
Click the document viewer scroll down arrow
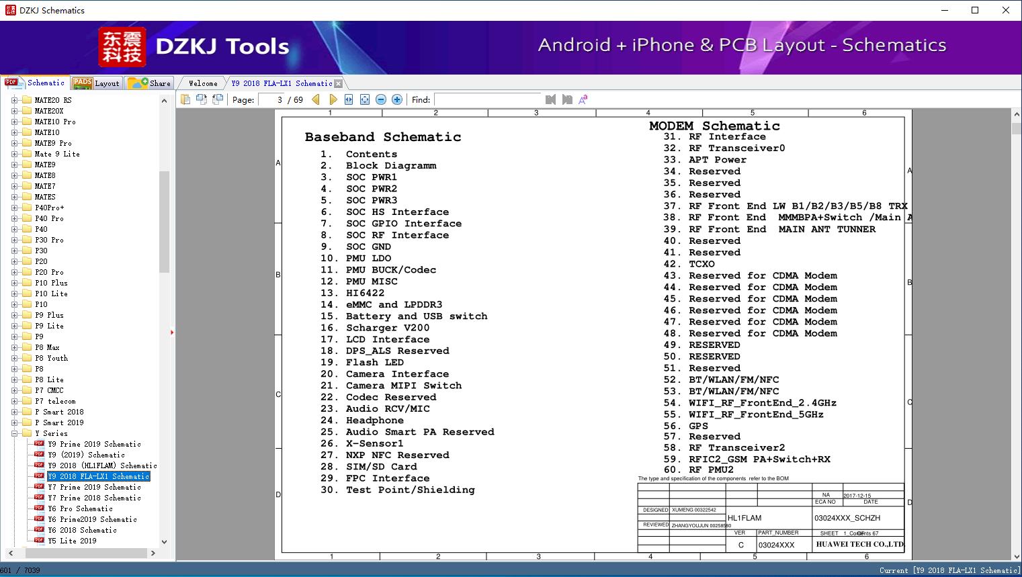click(1016, 556)
